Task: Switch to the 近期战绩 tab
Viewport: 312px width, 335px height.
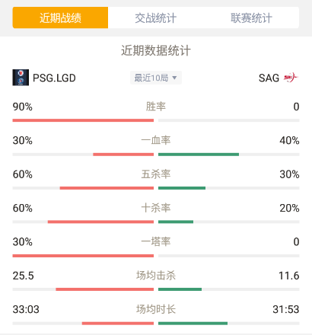Action: (60, 18)
